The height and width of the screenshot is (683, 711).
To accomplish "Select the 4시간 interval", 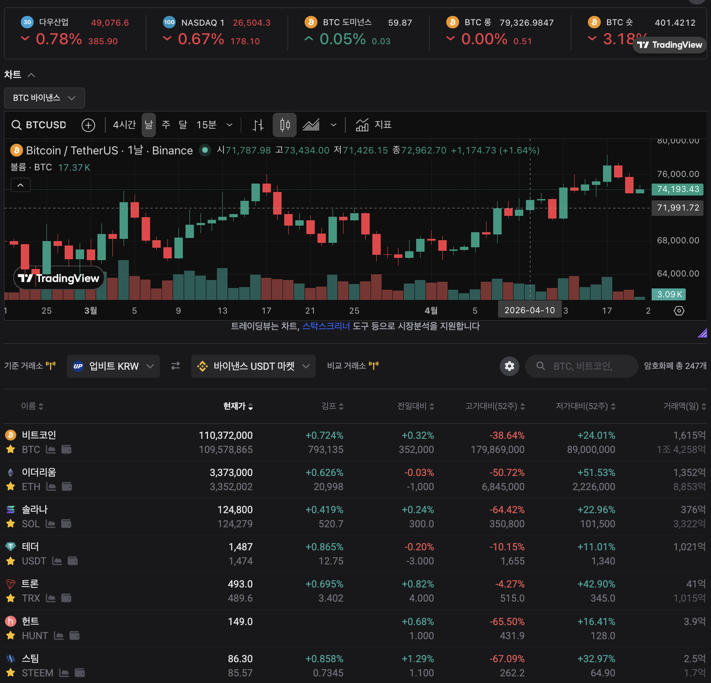I will coord(124,125).
